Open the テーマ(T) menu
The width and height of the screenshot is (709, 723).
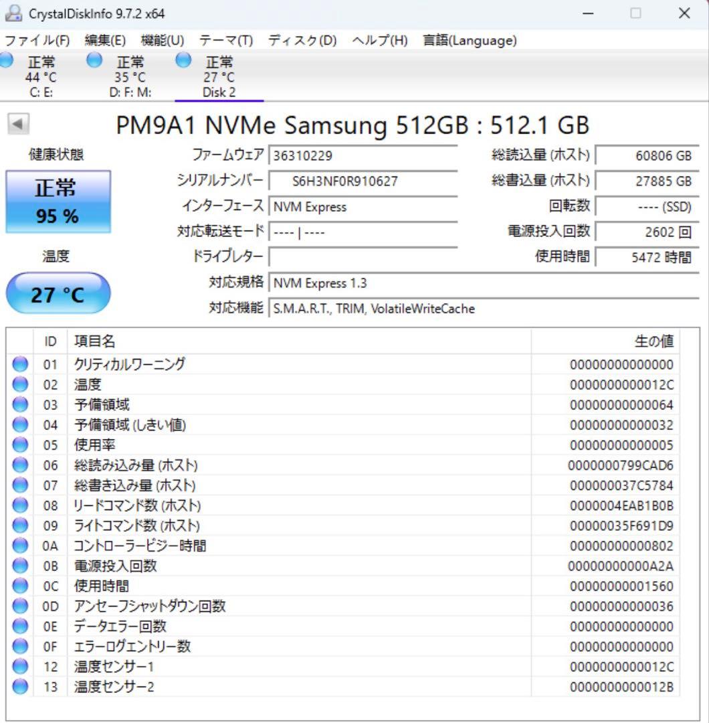226,41
